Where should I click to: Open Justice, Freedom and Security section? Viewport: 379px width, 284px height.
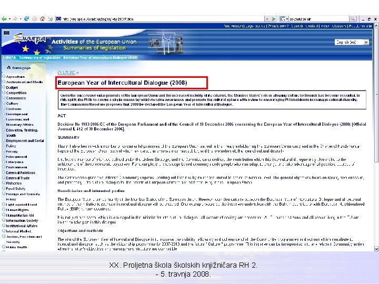coord(24,239)
